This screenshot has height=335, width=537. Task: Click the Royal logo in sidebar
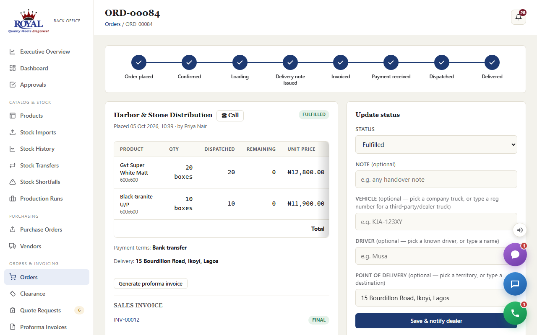29,21
